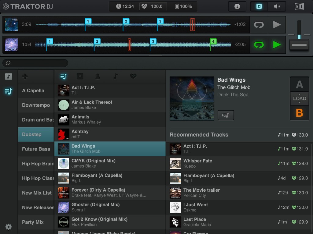Viewport: 313px width, 234px height.
Task: Load track to deck B
Action: point(299,113)
